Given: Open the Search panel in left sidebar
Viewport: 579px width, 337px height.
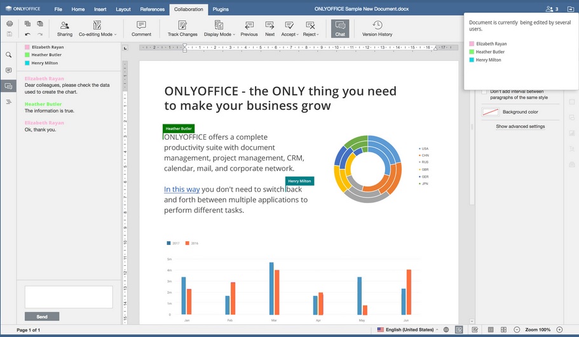Looking at the screenshot, I should (x=8, y=55).
